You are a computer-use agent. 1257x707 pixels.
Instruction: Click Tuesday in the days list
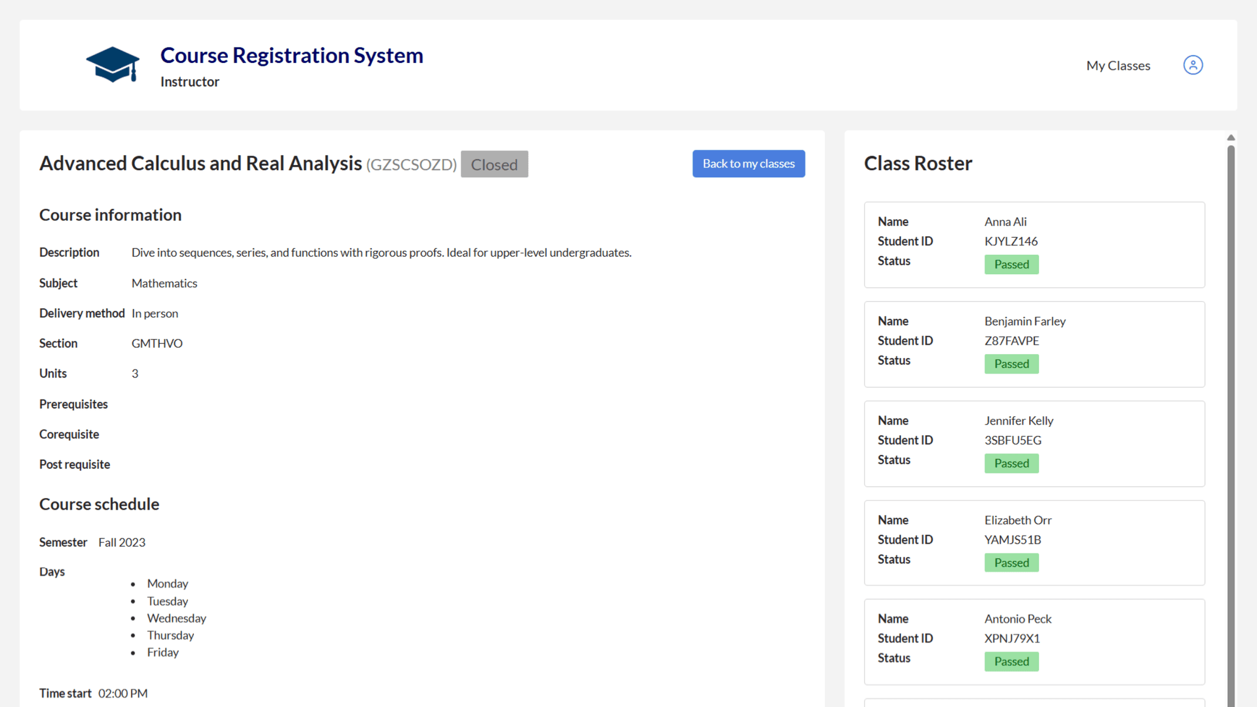[x=167, y=601]
